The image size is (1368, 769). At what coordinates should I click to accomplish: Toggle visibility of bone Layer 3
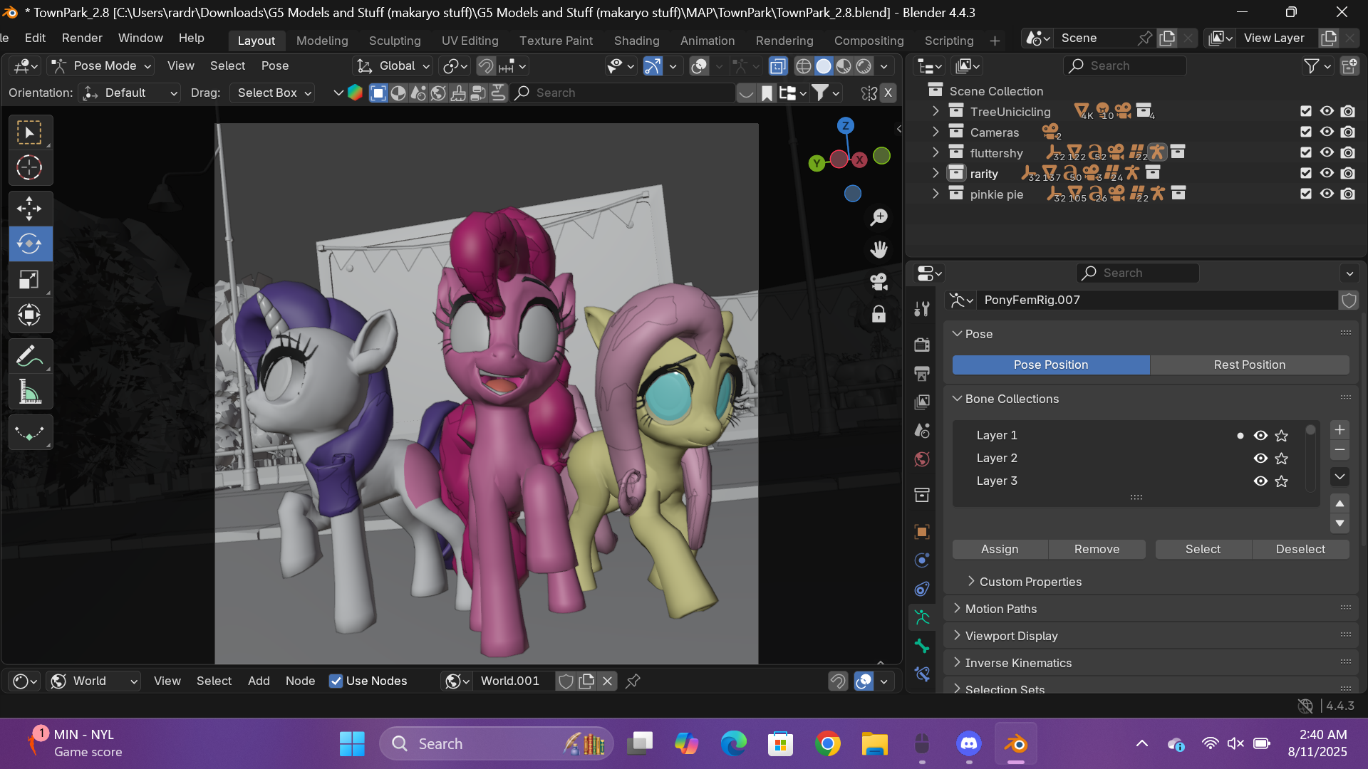pyautogui.click(x=1260, y=481)
